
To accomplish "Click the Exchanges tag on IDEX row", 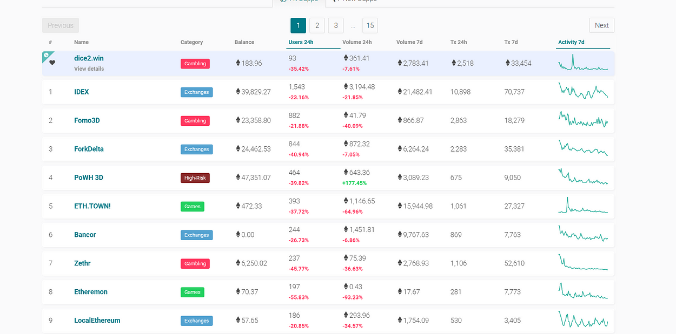I will [197, 92].
